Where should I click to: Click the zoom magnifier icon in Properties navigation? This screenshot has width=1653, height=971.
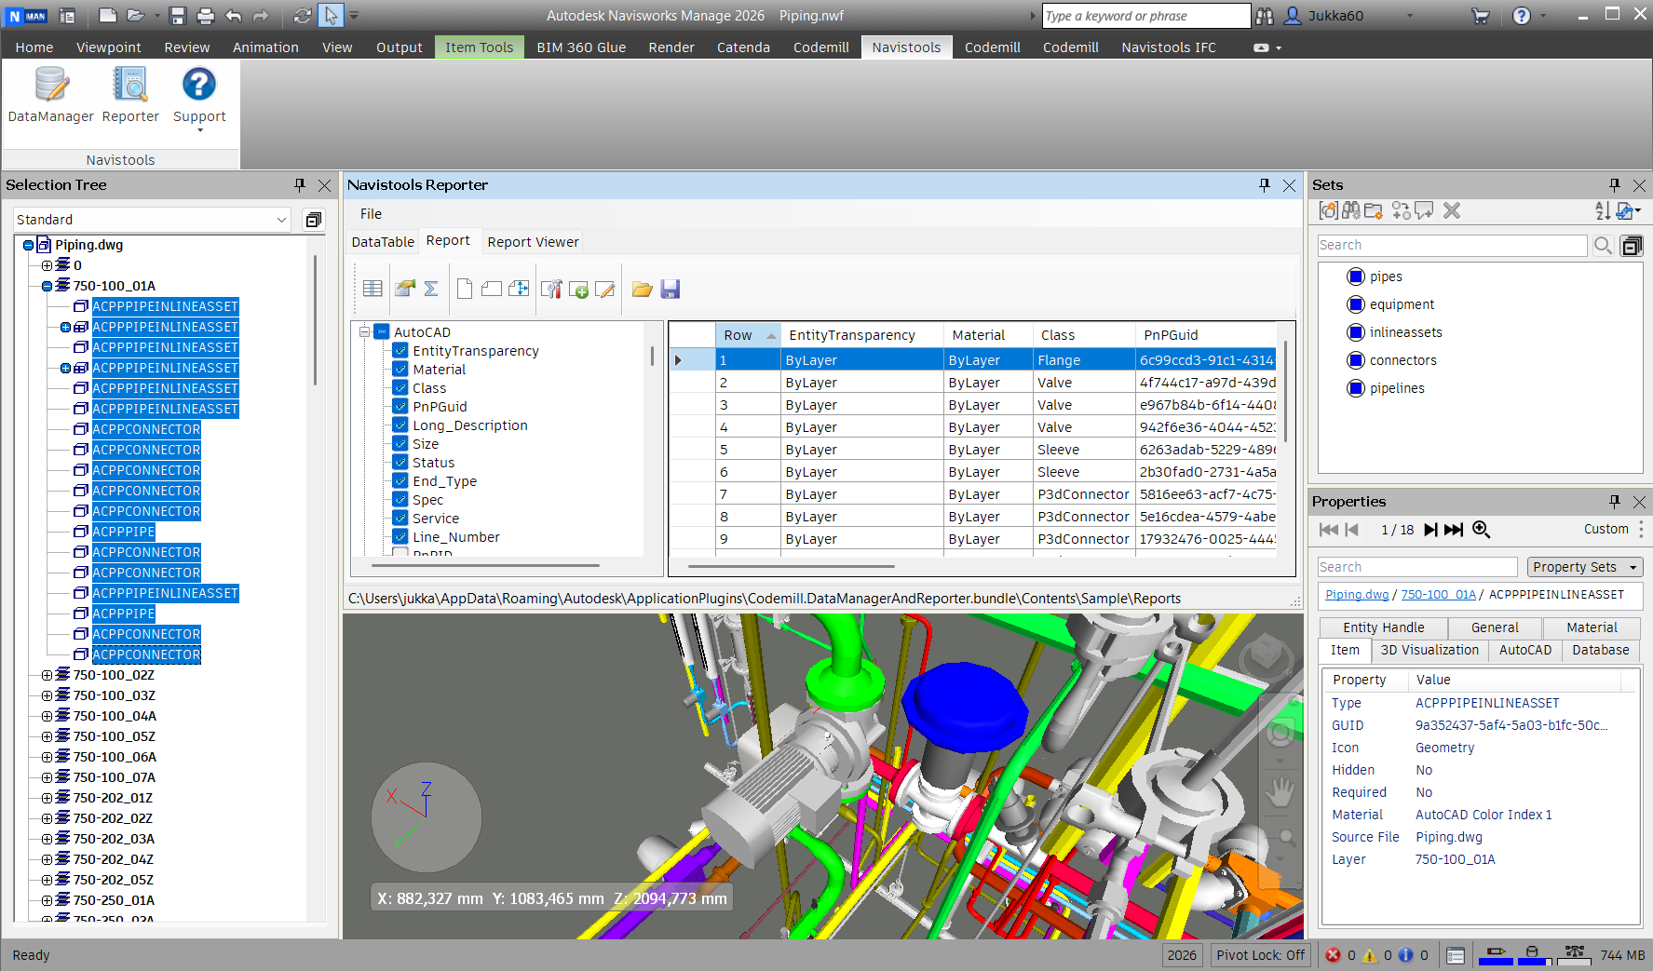(1481, 530)
